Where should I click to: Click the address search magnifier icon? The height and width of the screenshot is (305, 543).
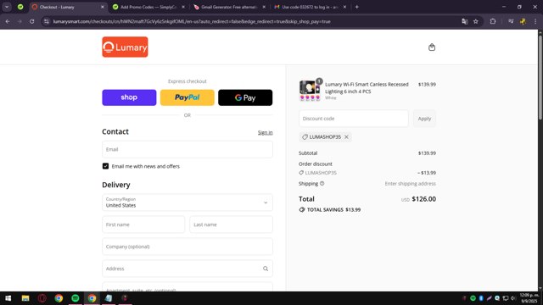266,269
